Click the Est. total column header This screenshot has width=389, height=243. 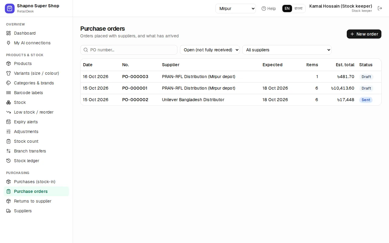coord(345,65)
